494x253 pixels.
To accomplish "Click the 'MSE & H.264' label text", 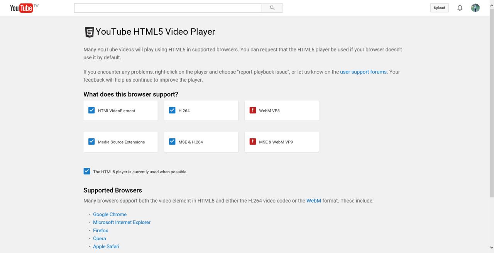I will [x=191, y=142].
